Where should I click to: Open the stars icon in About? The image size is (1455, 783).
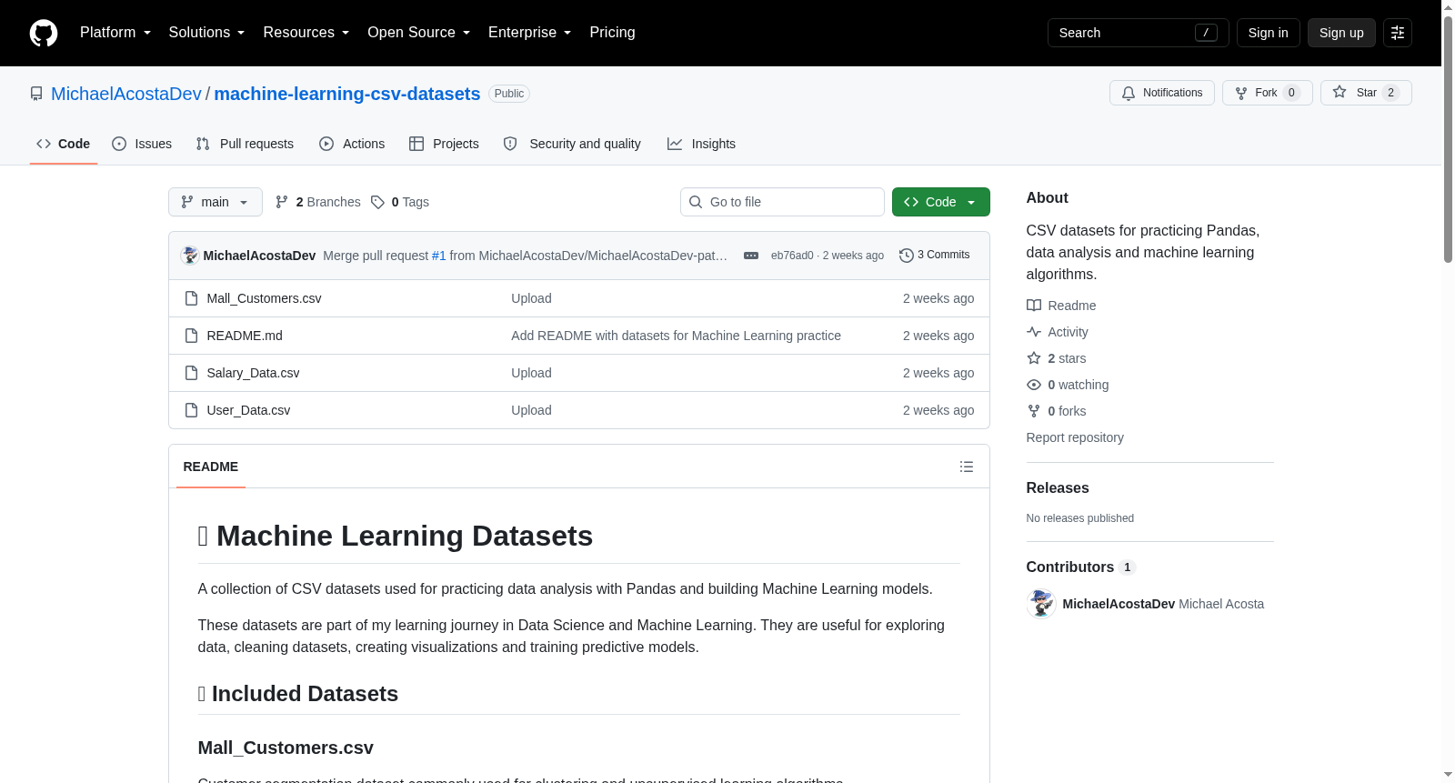(x=1034, y=358)
